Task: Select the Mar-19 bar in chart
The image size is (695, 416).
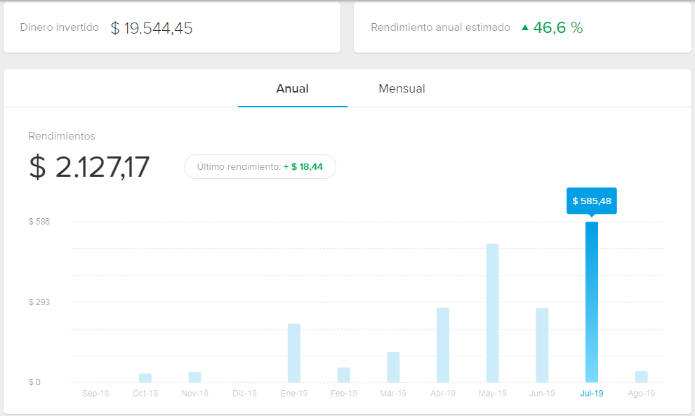Action: (x=393, y=368)
